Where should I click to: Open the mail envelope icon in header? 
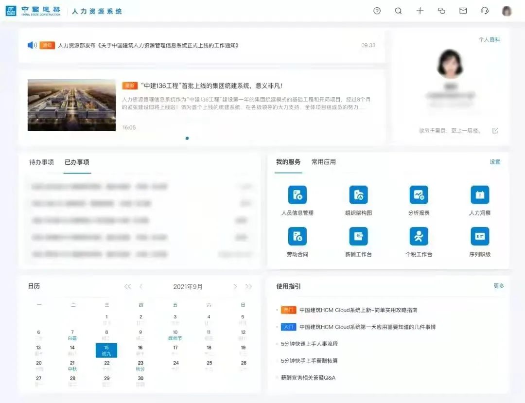click(463, 11)
